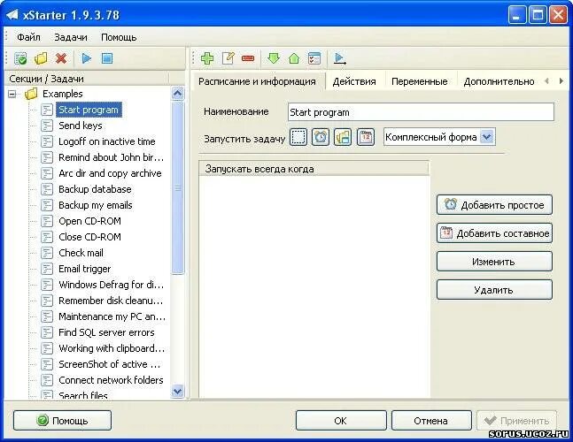Select the calendar launch mode icon

366,138
